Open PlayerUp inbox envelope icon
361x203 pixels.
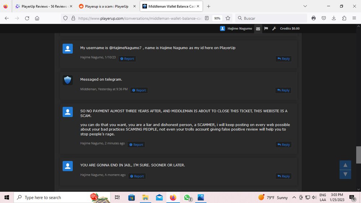tap(258, 28)
